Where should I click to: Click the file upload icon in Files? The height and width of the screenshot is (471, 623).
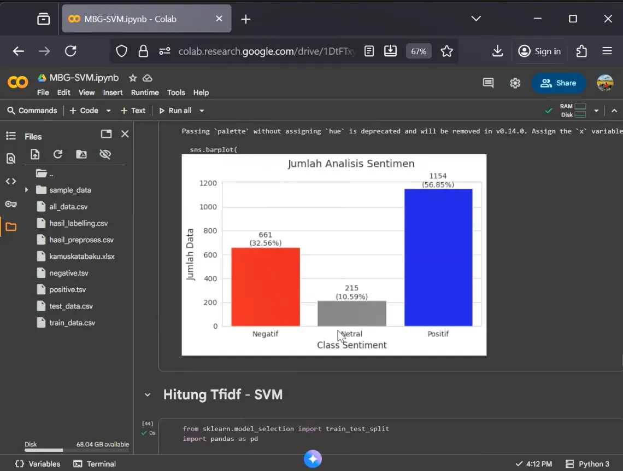[x=35, y=155]
